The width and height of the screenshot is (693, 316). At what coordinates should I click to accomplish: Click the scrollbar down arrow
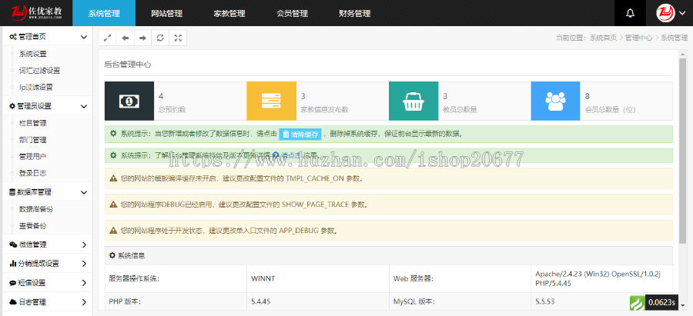pyautogui.click(x=683, y=304)
